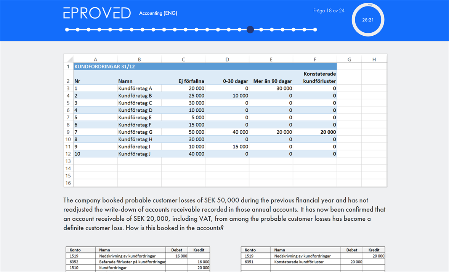Jump to the last dot in progress bar
The width and height of the screenshot is (449, 272).
pos(315,30)
